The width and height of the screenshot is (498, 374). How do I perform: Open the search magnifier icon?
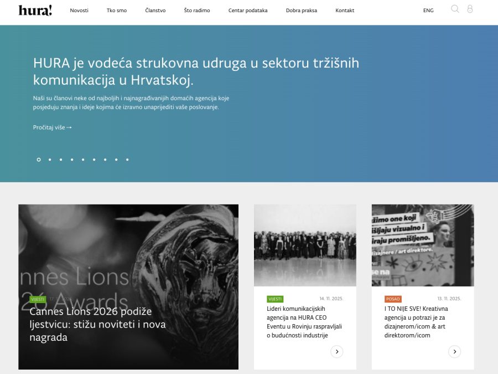tap(455, 9)
